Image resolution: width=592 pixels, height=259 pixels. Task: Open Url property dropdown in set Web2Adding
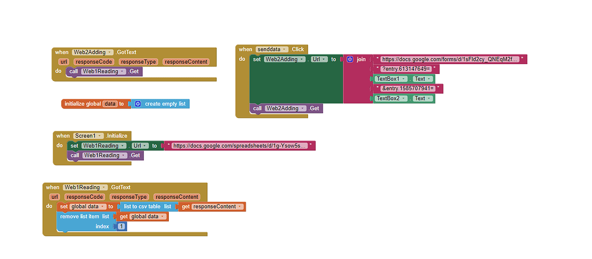(x=324, y=60)
